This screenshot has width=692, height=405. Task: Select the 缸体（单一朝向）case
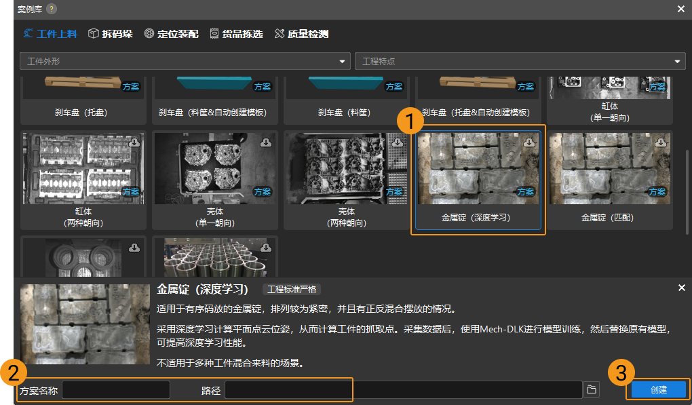point(609,100)
